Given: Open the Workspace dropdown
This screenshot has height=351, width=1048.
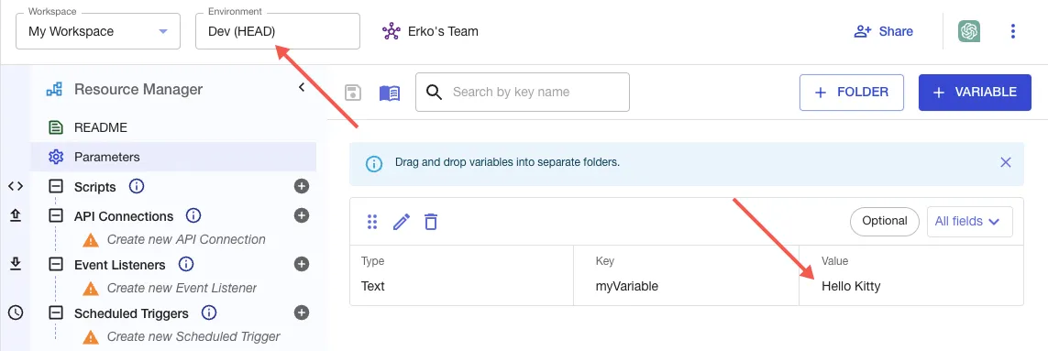Looking at the screenshot, I should point(97,31).
